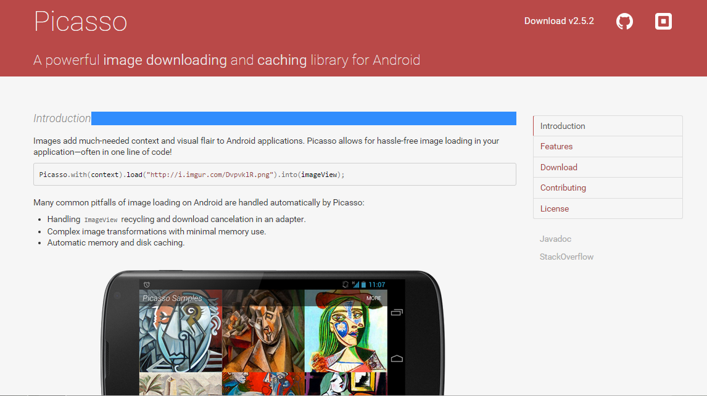Screen dimensions: 707x396
Task: Click the 11:07 clock on phone
Action: tap(377, 284)
